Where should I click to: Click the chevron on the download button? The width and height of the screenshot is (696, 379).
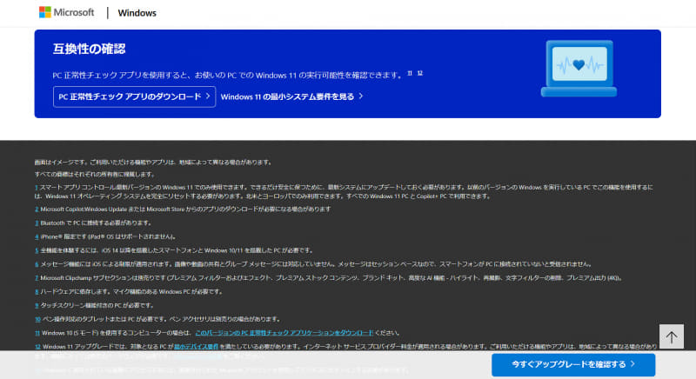(208, 96)
